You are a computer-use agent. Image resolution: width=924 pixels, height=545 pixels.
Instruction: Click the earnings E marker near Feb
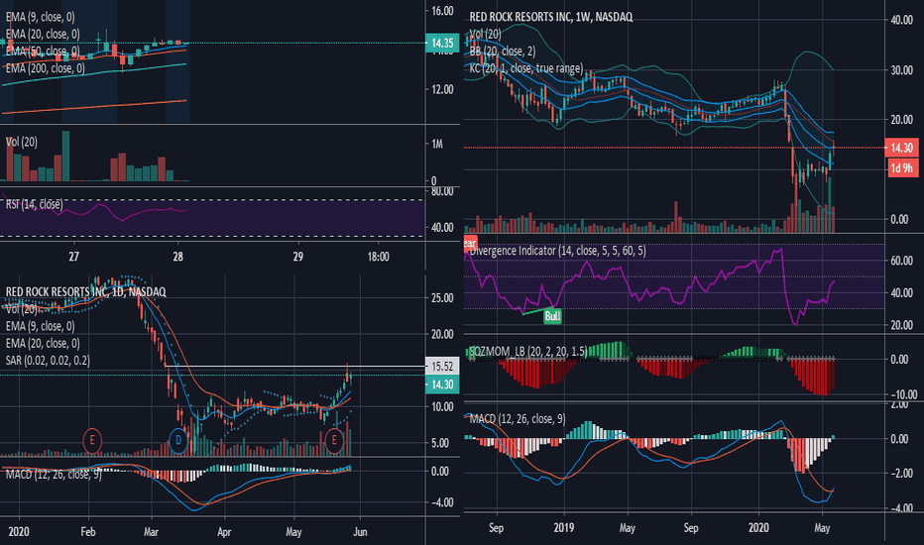tap(92, 440)
